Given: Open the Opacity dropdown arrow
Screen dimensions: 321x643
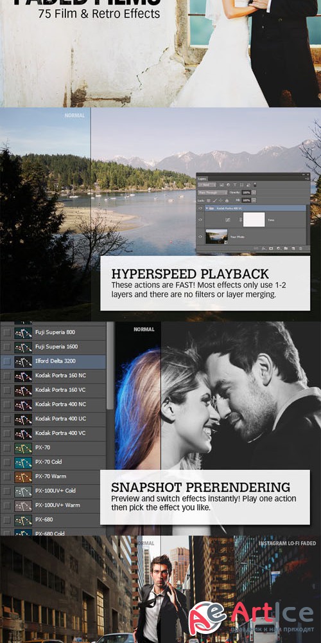Looking at the screenshot, I should click(254, 192).
